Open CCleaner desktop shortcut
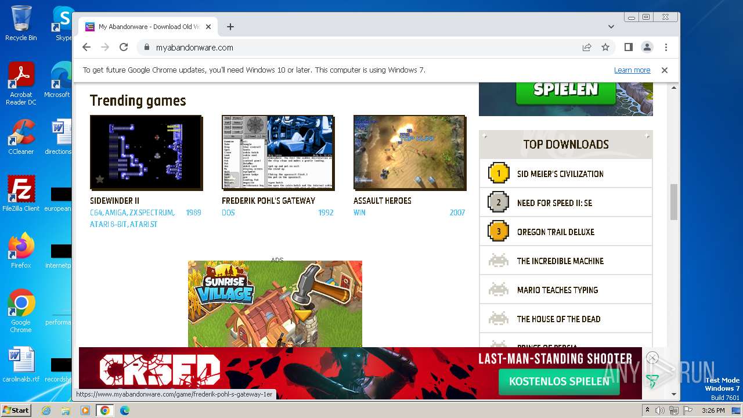Viewport: 743px width, 418px height. point(21,137)
